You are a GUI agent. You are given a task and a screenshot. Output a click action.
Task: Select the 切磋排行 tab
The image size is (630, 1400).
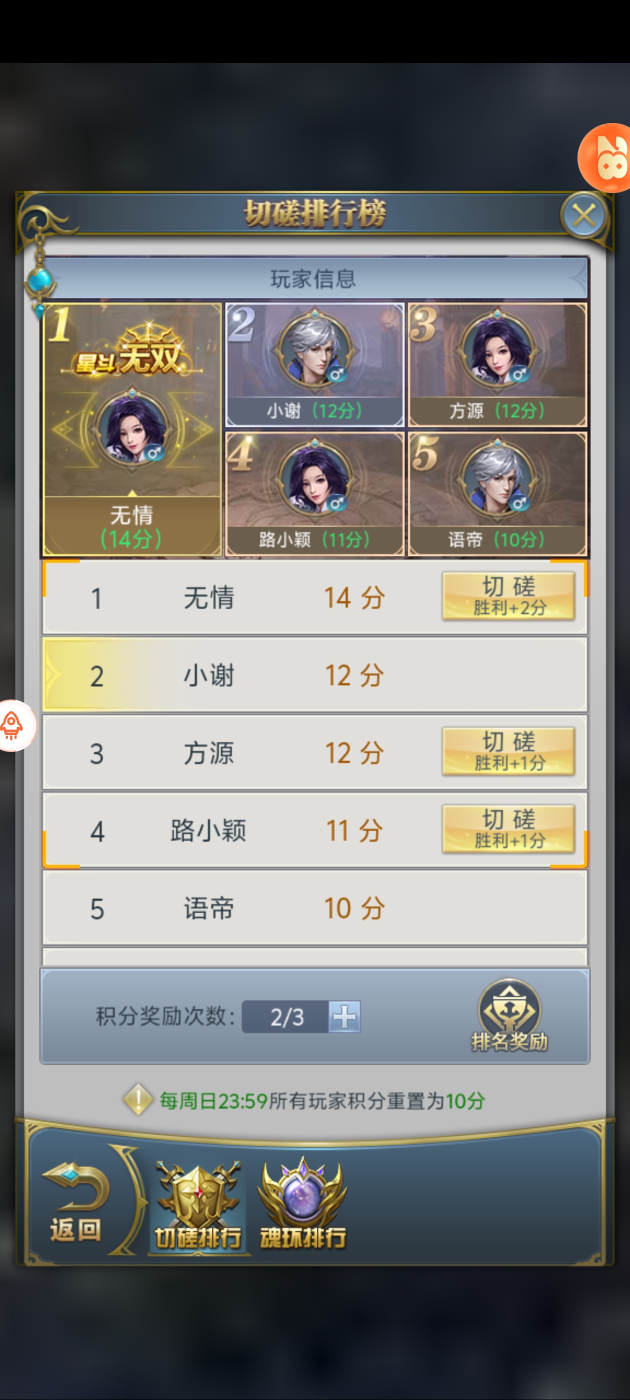click(198, 1206)
